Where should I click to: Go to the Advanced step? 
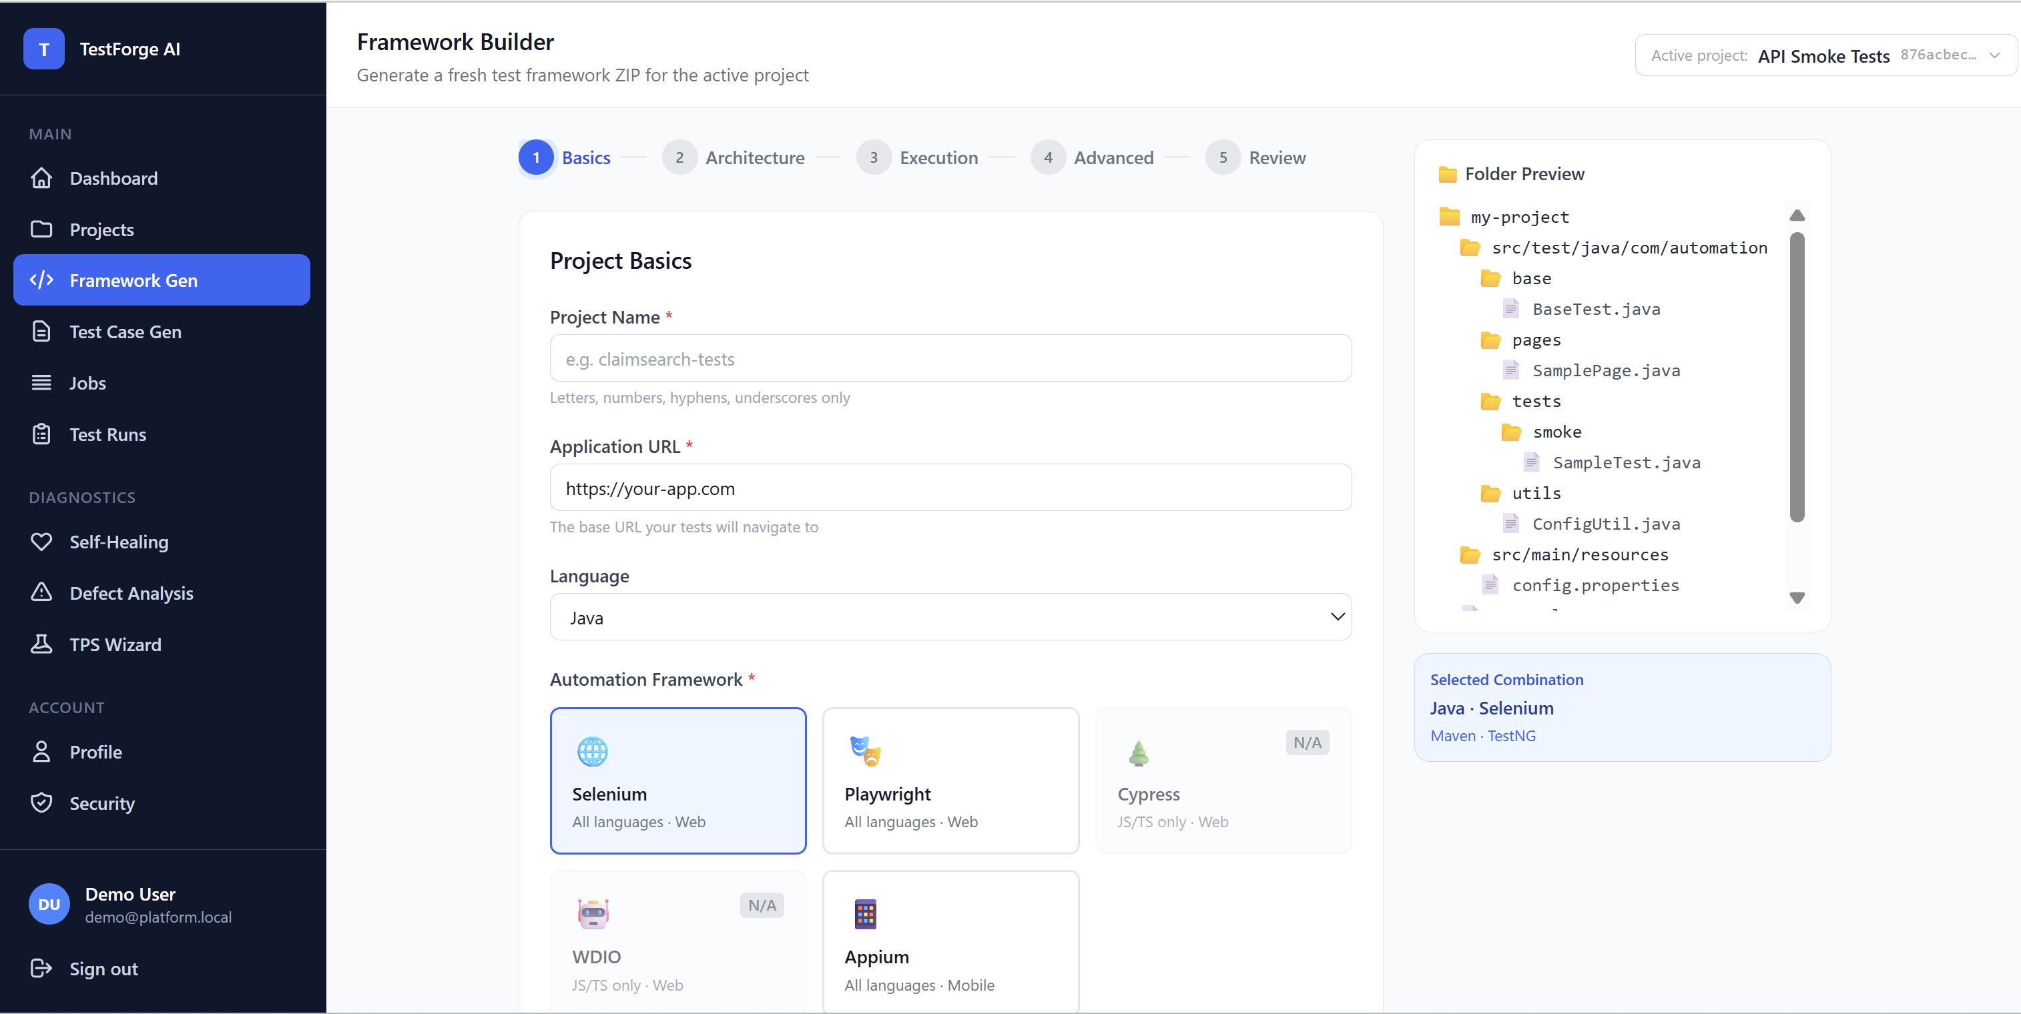(x=1092, y=157)
